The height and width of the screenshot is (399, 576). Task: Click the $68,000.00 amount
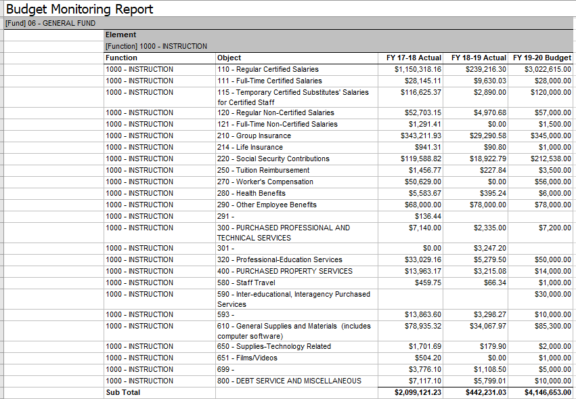423,205
